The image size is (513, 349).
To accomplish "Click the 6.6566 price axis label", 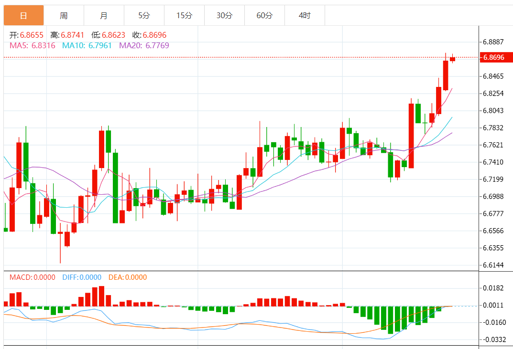I will click(x=493, y=231).
